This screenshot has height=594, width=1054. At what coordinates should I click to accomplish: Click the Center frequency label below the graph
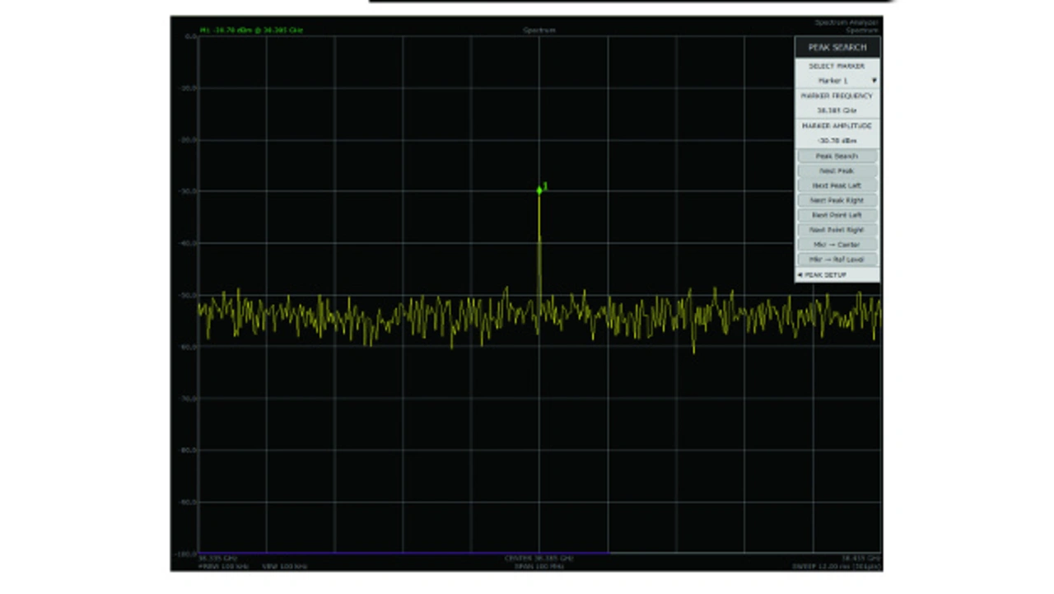point(539,559)
